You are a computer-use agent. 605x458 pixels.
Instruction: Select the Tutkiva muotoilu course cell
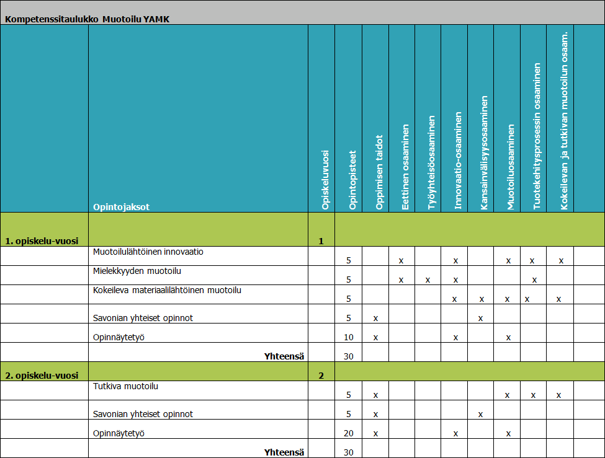click(x=125, y=387)
